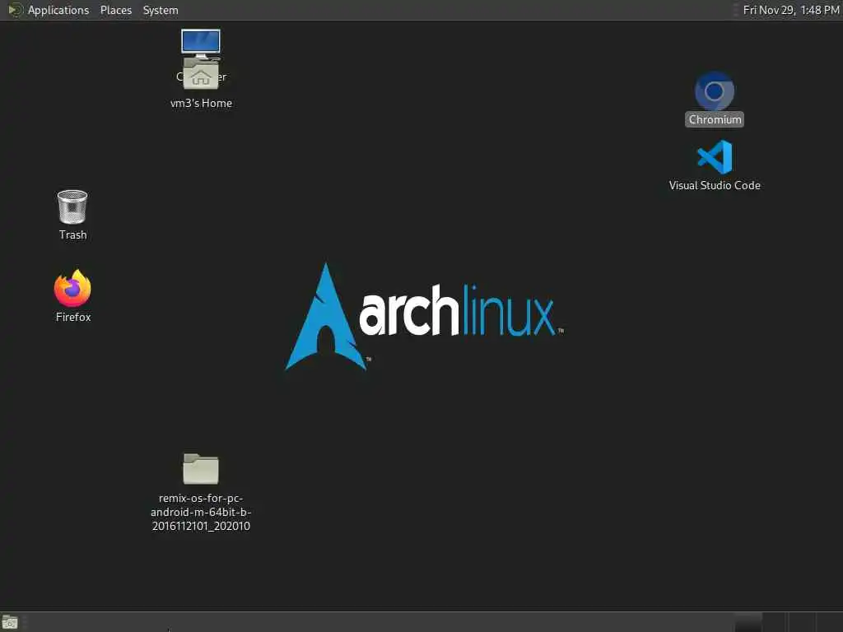Click the date and time clock

pyautogui.click(x=791, y=10)
